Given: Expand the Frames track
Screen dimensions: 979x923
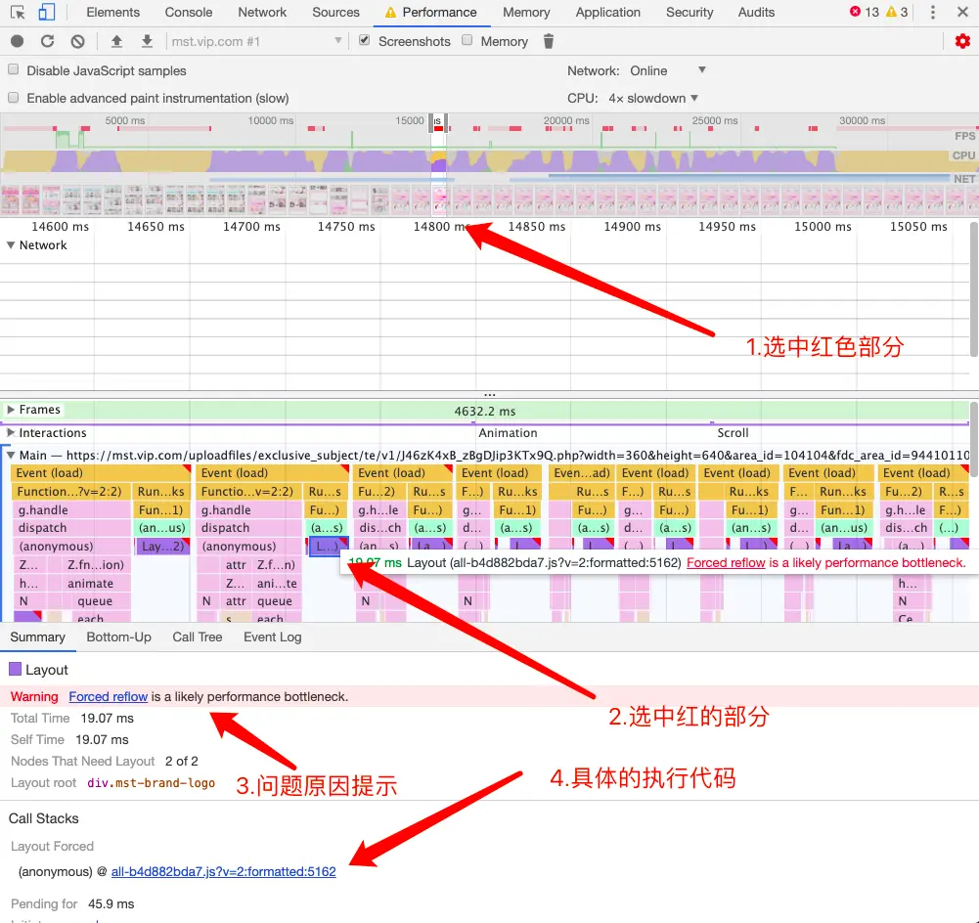Looking at the screenshot, I should pos(11,410).
